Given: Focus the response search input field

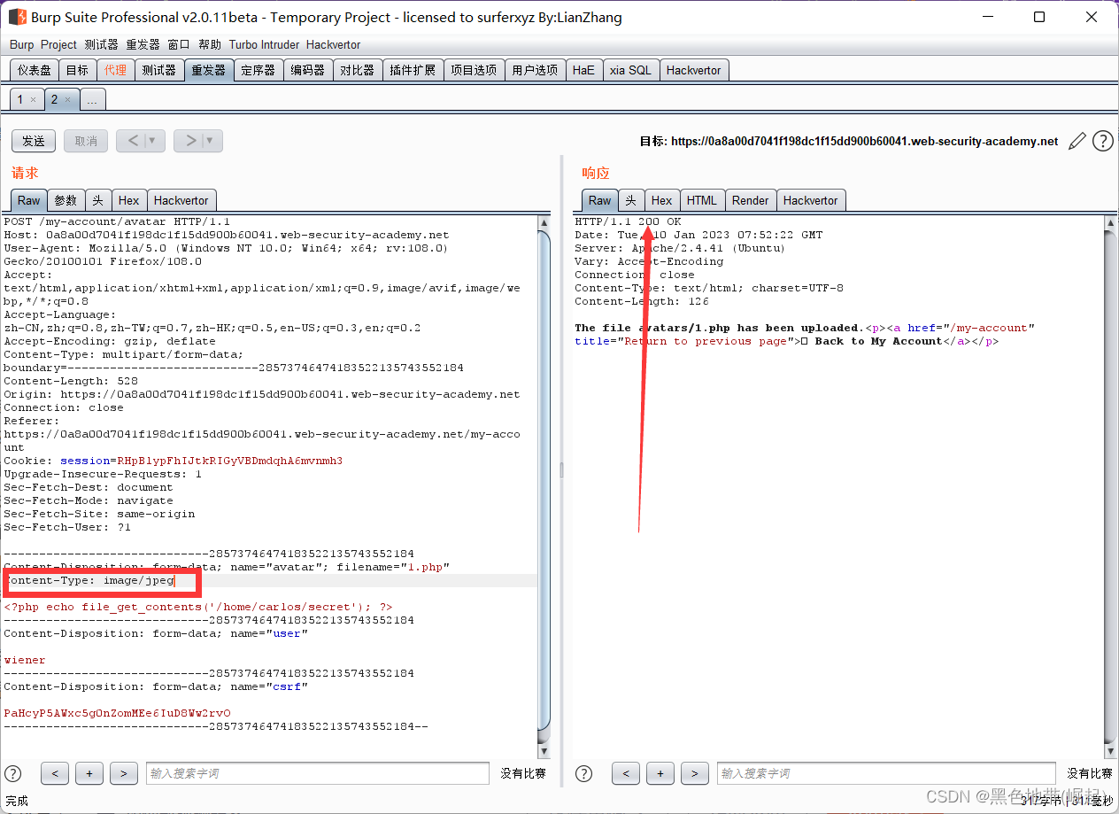Looking at the screenshot, I should coord(886,773).
